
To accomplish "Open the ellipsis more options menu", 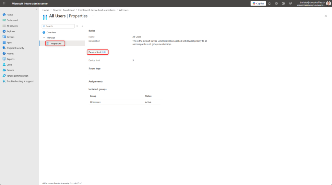I will pos(93,16).
